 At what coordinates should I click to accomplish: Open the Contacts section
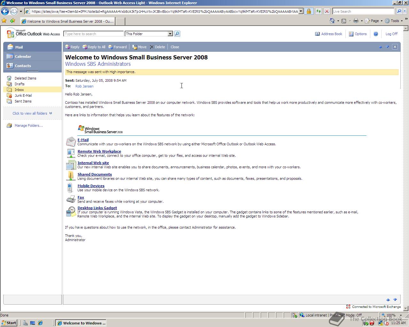click(32, 65)
